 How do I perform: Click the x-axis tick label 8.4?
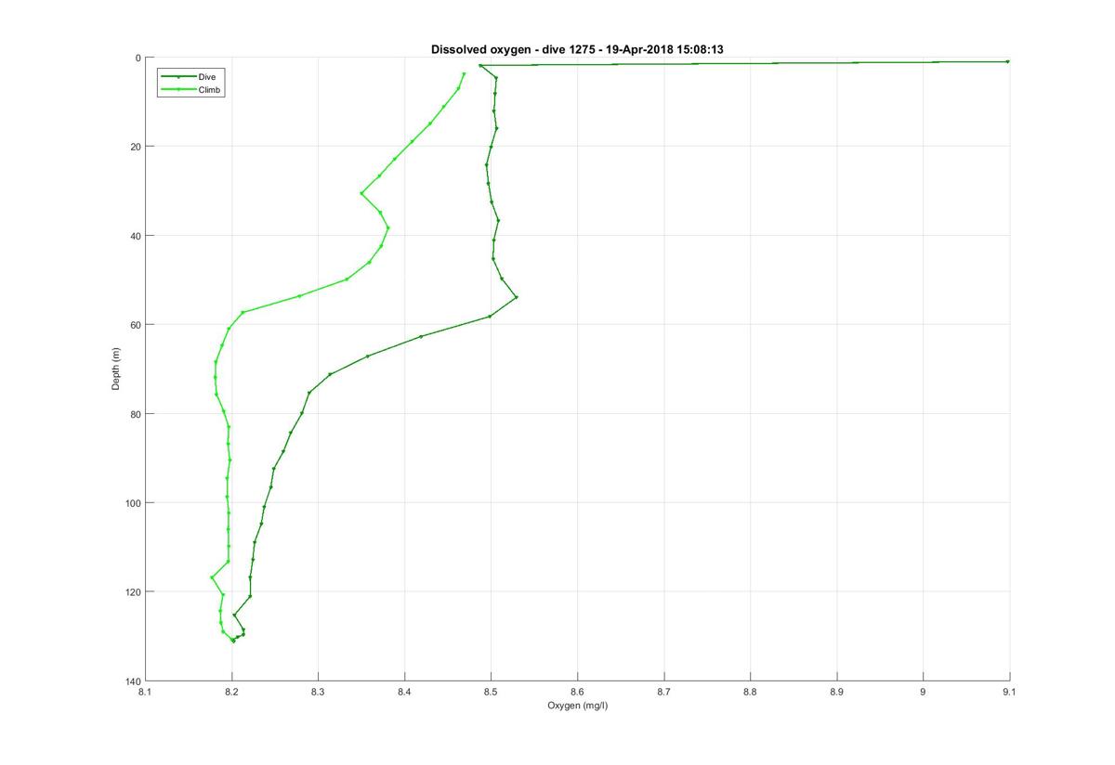[x=404, y=692]
